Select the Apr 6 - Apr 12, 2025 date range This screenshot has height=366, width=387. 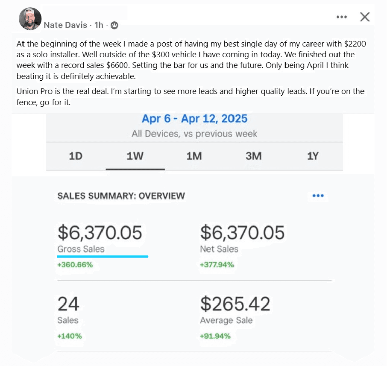click(x=194, y=118)
